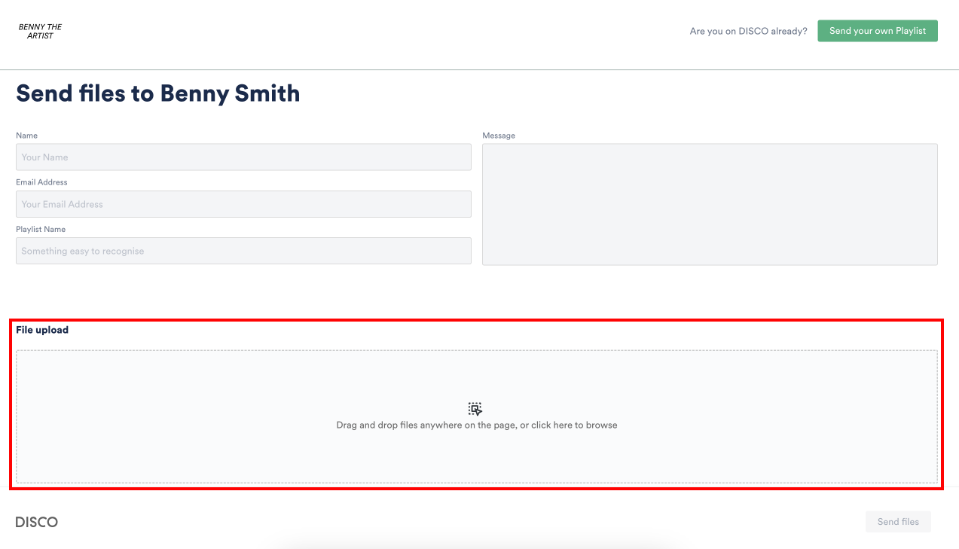Click the Send files button
The image size is (959, 549).
tap(898, 522)
